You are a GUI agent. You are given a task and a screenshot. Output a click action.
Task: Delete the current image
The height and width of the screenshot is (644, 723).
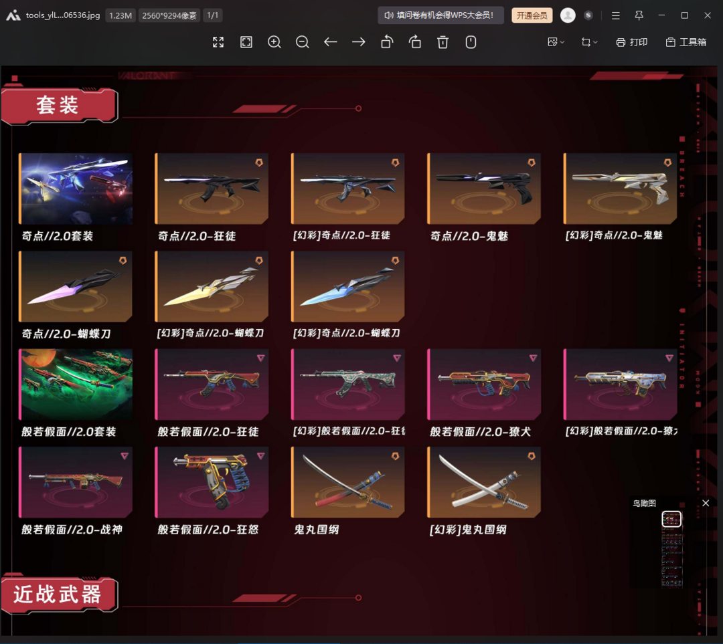click(x=443, y=42)
